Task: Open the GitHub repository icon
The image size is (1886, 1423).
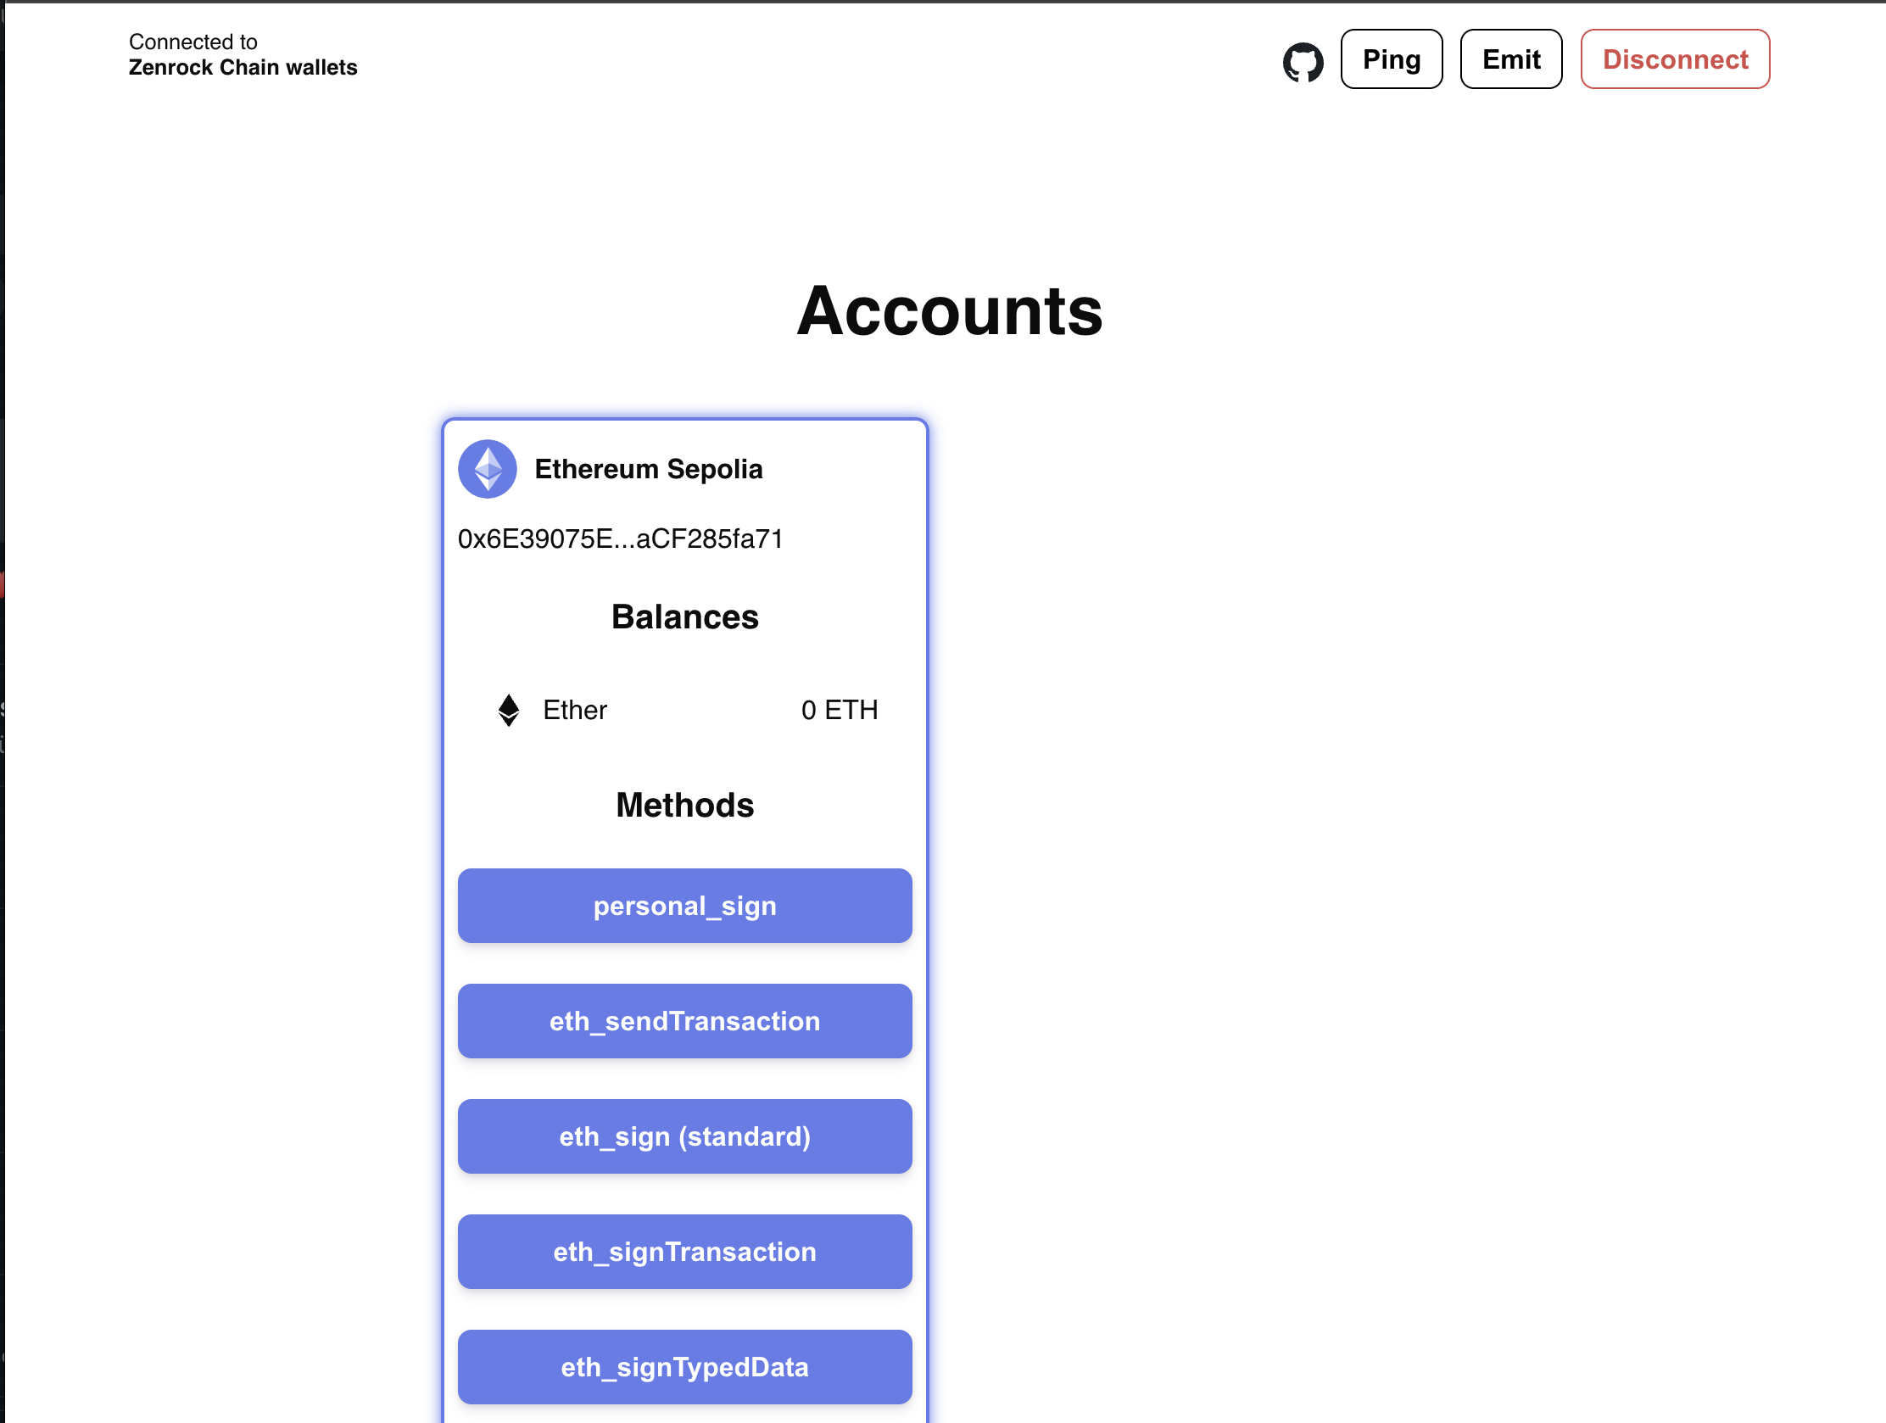Action: pos(1303,61)
